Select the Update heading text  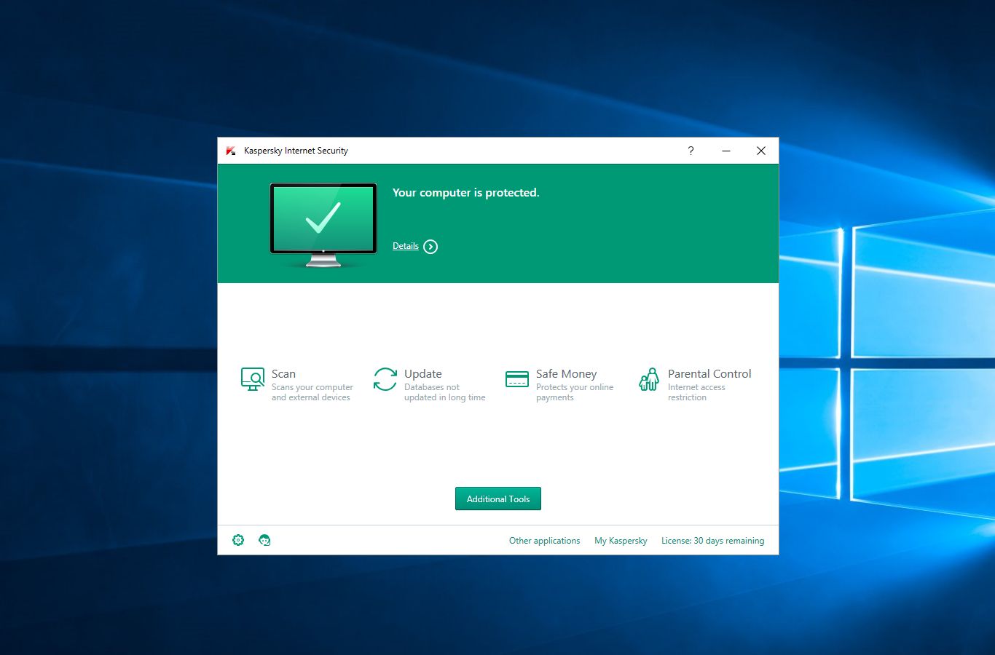(x=423, y=373)
